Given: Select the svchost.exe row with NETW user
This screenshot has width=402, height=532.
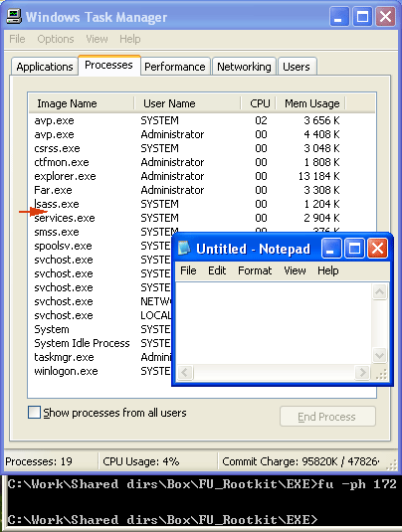Looking at the screenshot, I should point(100,301).
